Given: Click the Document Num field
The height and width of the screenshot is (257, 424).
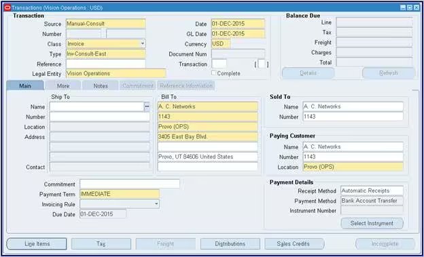Looking at the screenshot, I should tap(238, 54).
